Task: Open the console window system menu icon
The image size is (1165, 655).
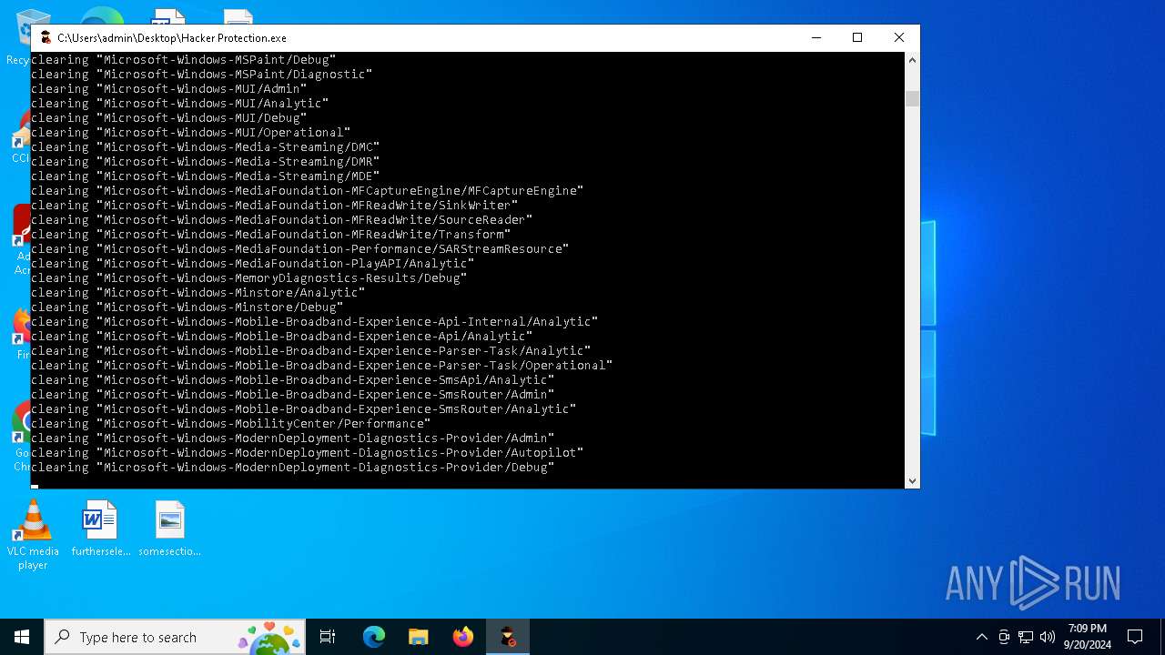Action: coord(46,37)
